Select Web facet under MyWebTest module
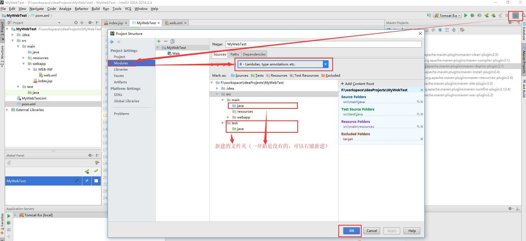The height and width of the screenshot is (241, 526). tap(173, 54)
